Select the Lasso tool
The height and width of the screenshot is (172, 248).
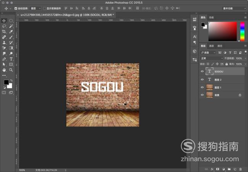(4, 26)
